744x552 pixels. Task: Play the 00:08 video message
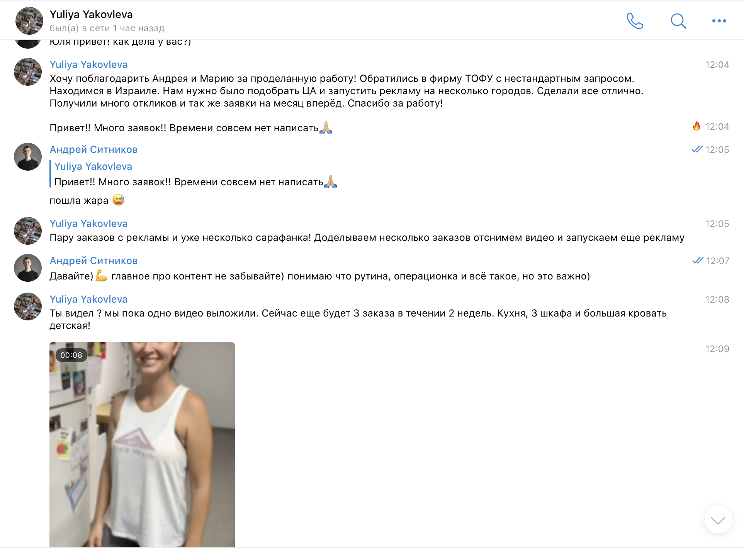click(142, 444)
